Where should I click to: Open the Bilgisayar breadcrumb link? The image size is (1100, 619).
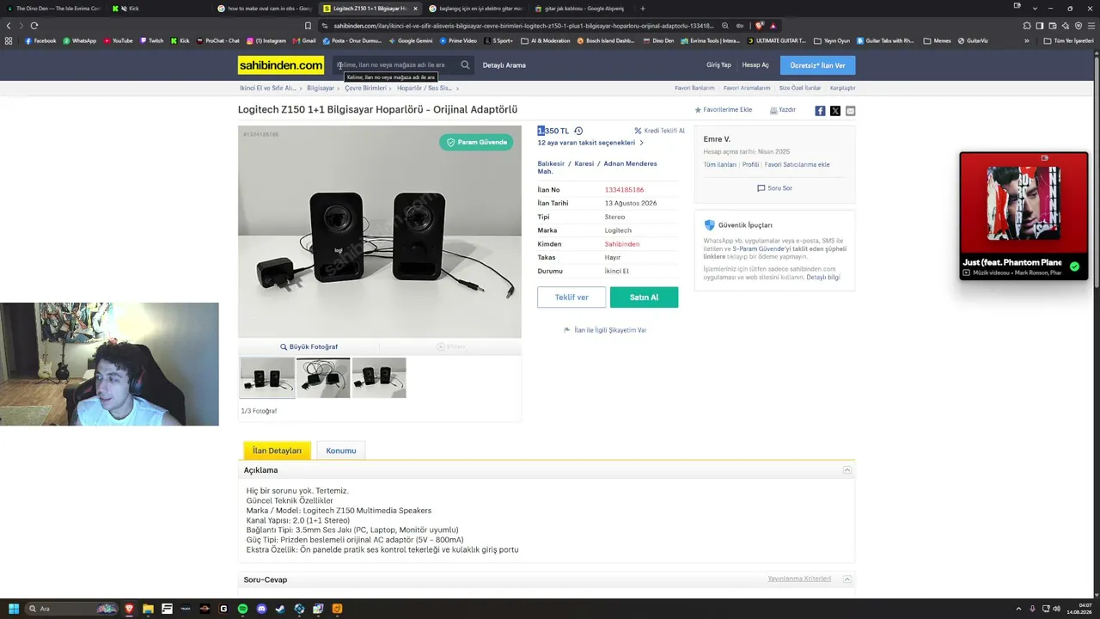[321, 88]
